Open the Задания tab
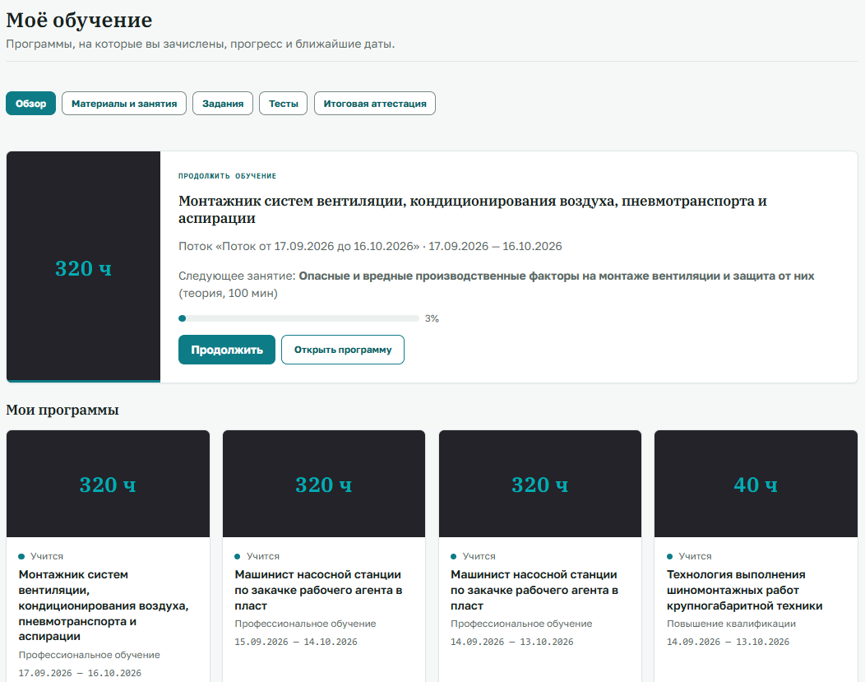 [223, 103]
